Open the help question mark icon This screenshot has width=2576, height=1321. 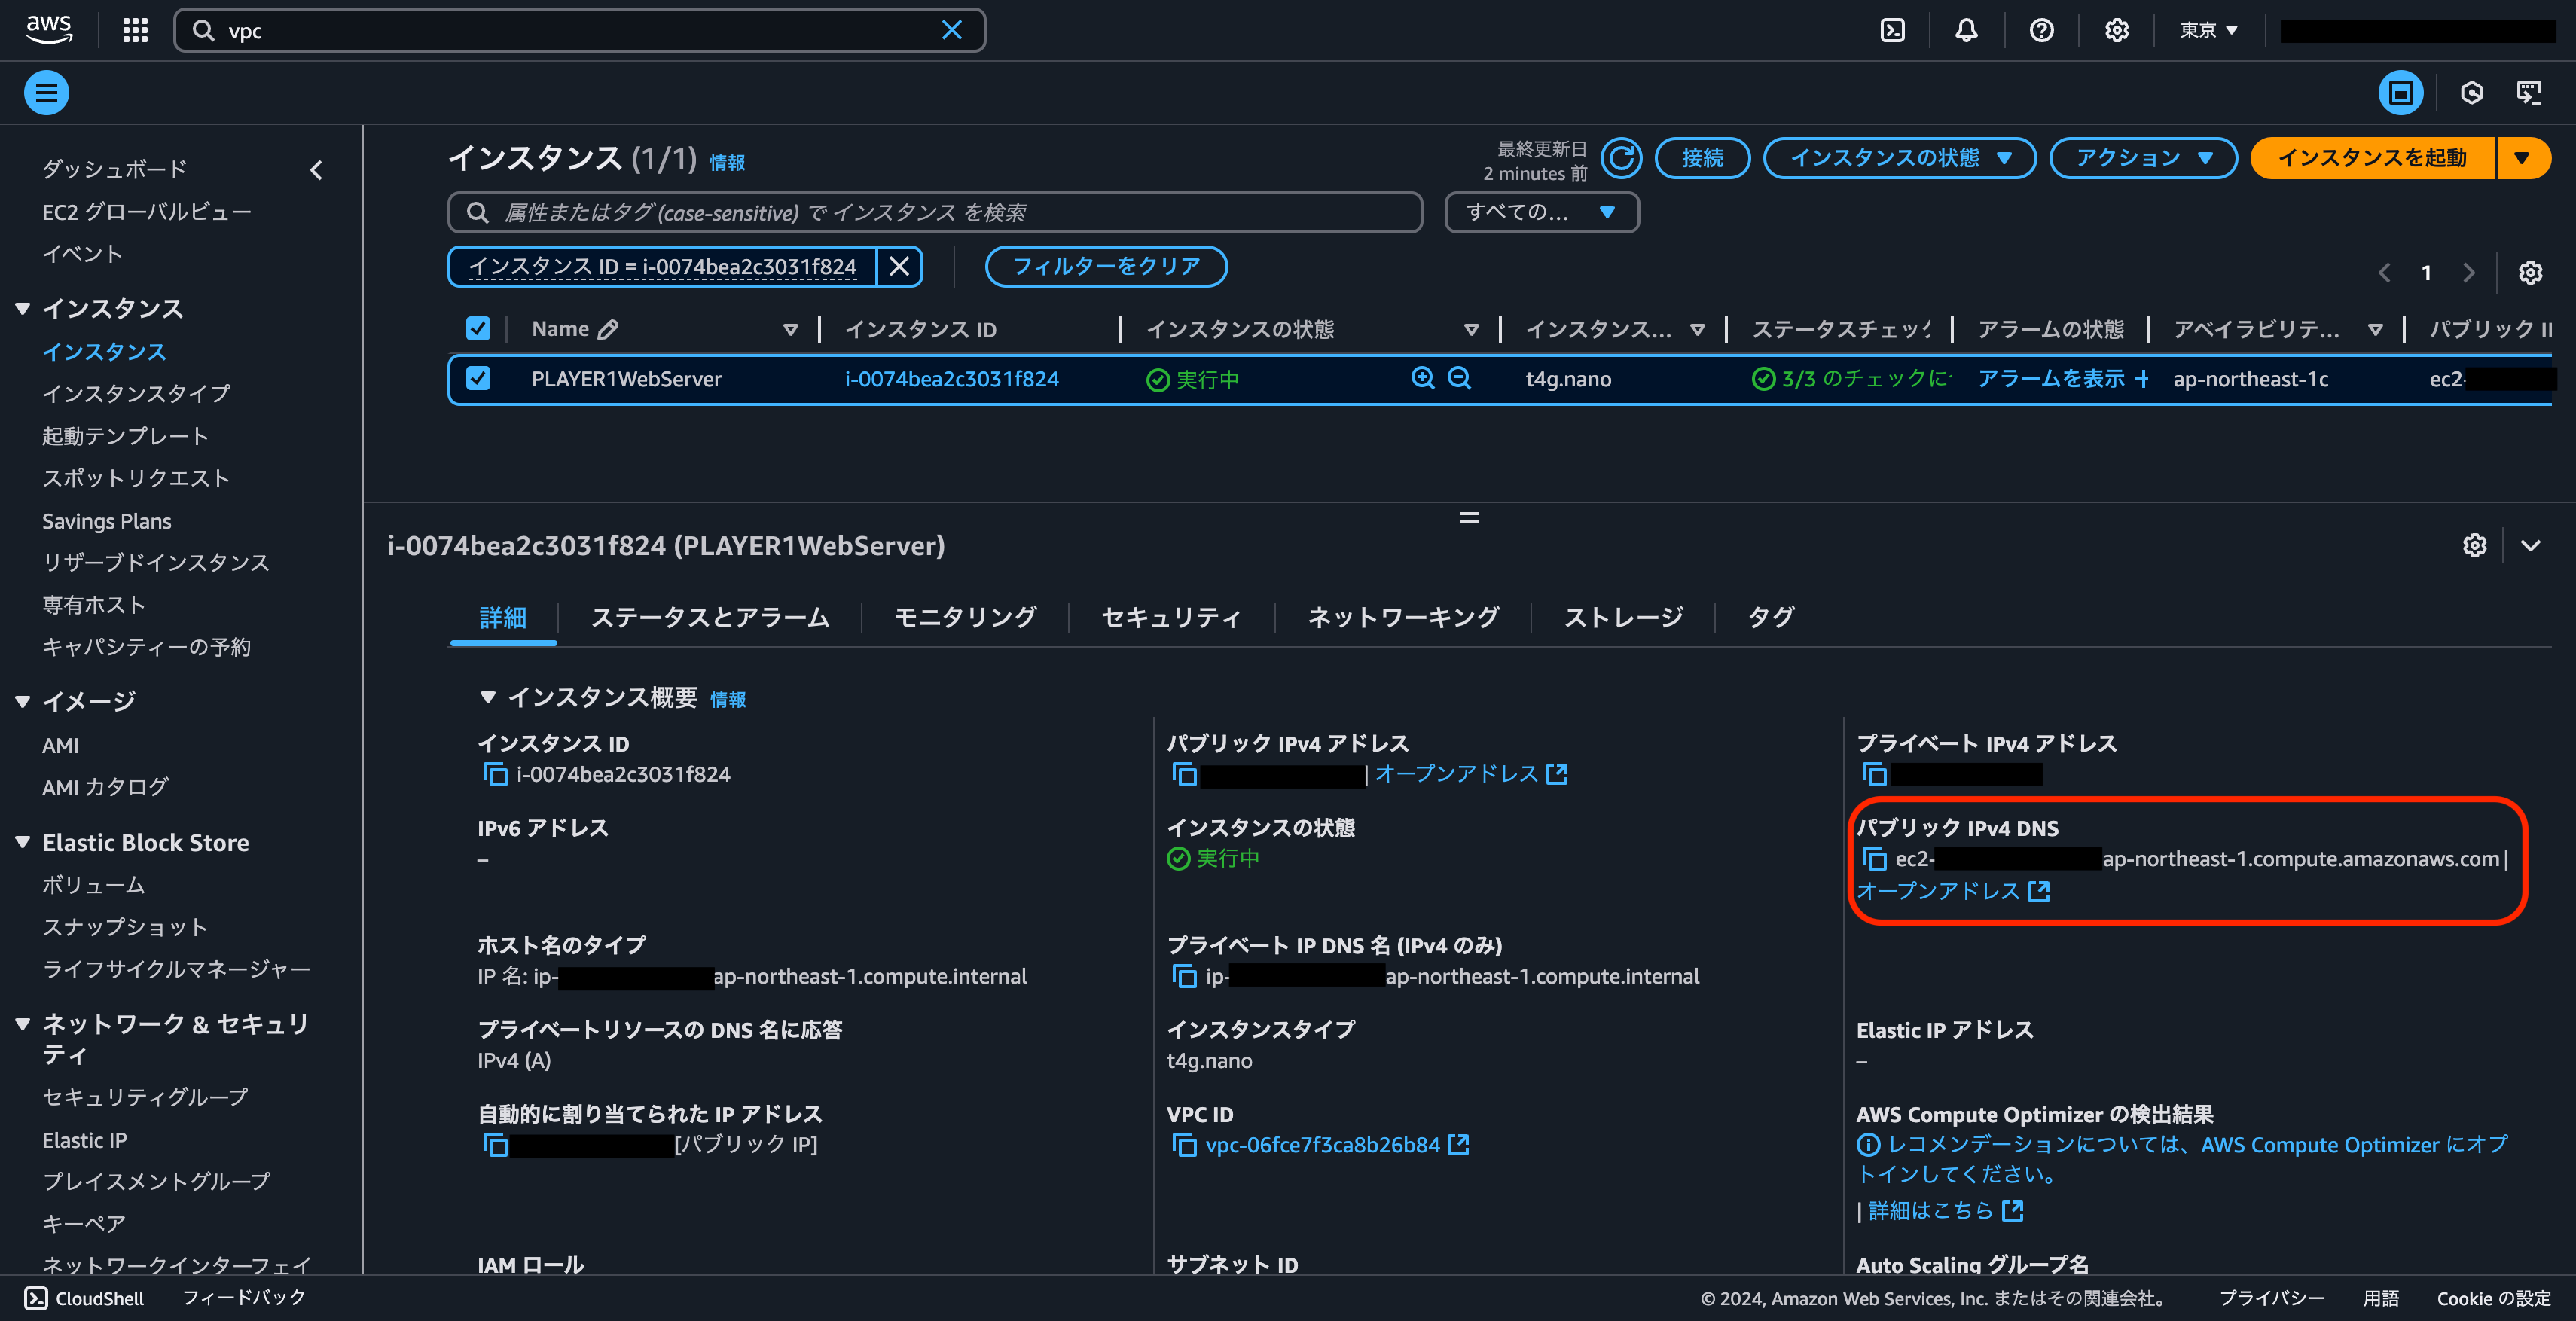[2041, 30]
